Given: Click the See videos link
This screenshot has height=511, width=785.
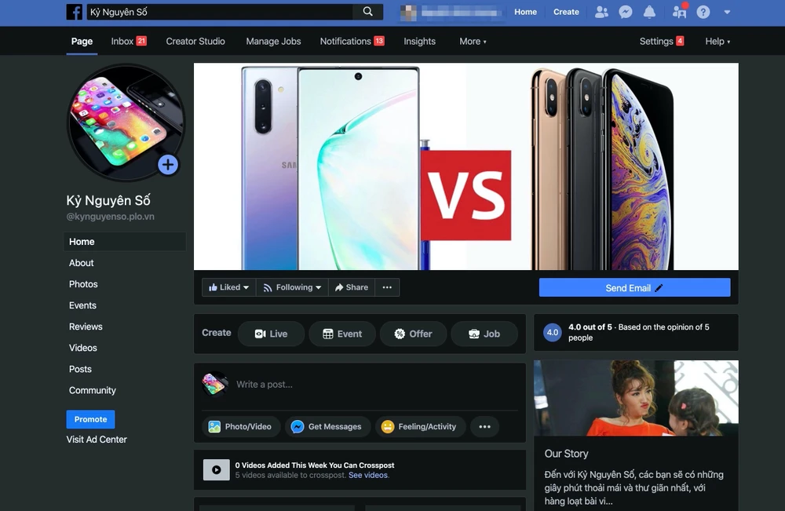Looking at the screenshot, I should [368, 475].
